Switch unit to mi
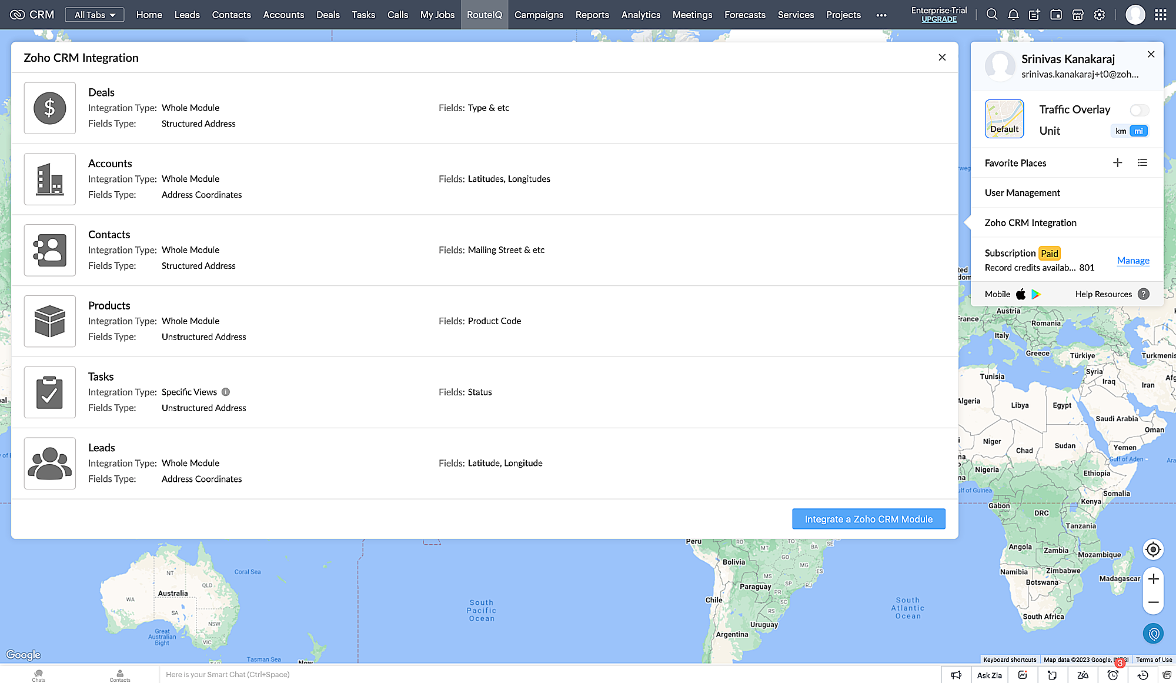The width and height of the screenshot is (1176, 683). [1139, 131]
